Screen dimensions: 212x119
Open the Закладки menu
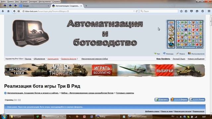tap(33, 1)
